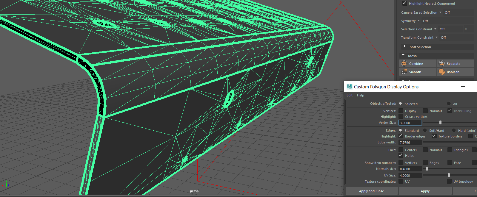
Task: Expand the Soft Selection section
Action: [x=405, y=46]
